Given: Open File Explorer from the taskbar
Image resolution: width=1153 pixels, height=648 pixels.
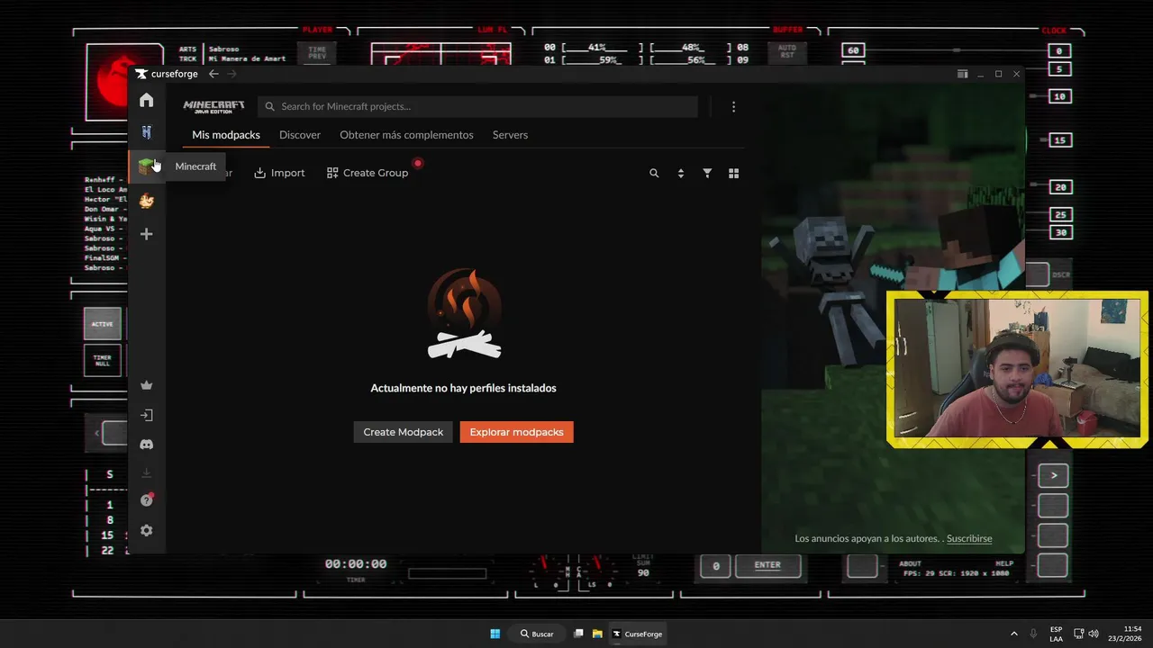Looking at the screenshot, I should (597, 634).
